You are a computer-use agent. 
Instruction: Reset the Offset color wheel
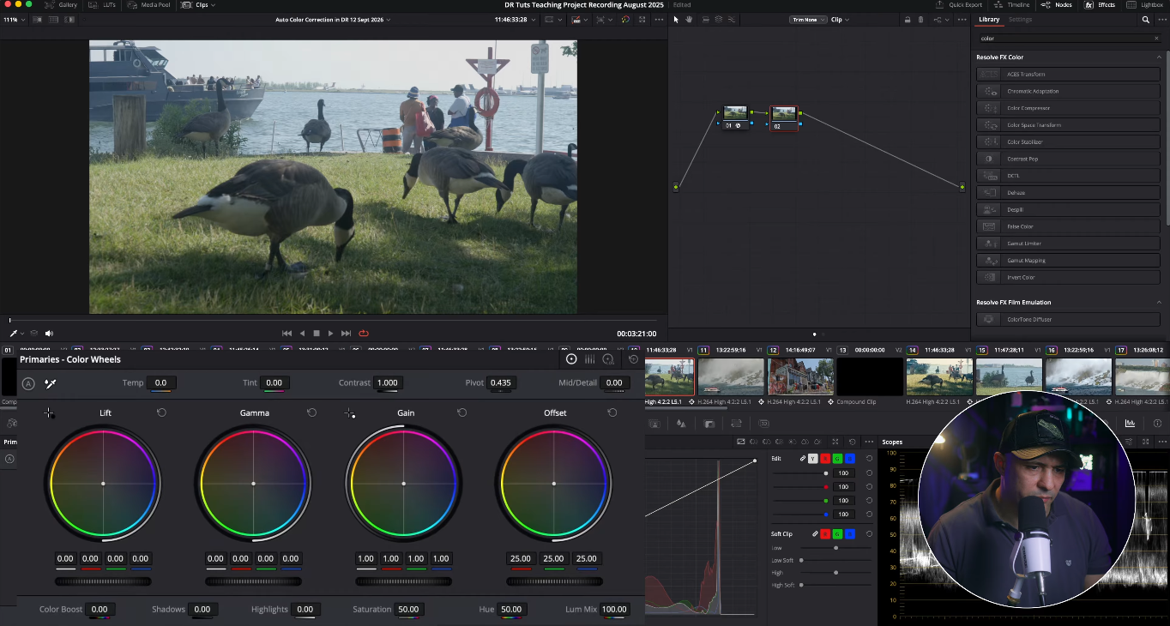coord(612,412)
